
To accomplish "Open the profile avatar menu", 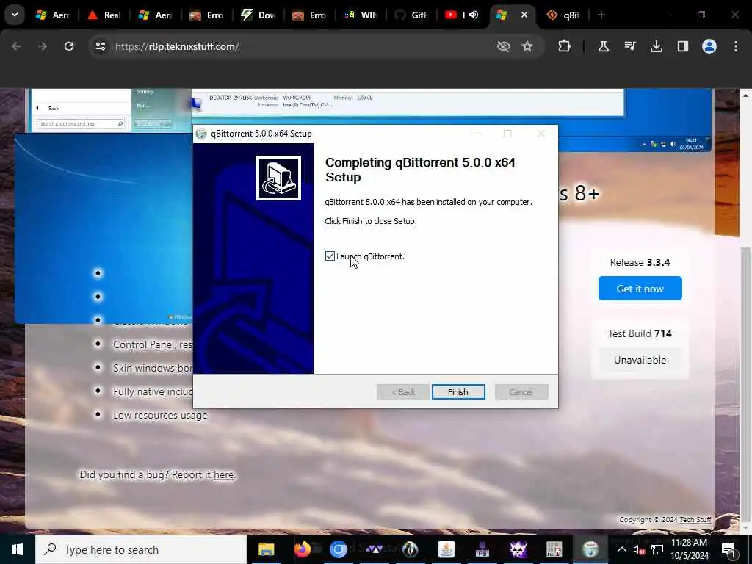I will coord(709,46).
